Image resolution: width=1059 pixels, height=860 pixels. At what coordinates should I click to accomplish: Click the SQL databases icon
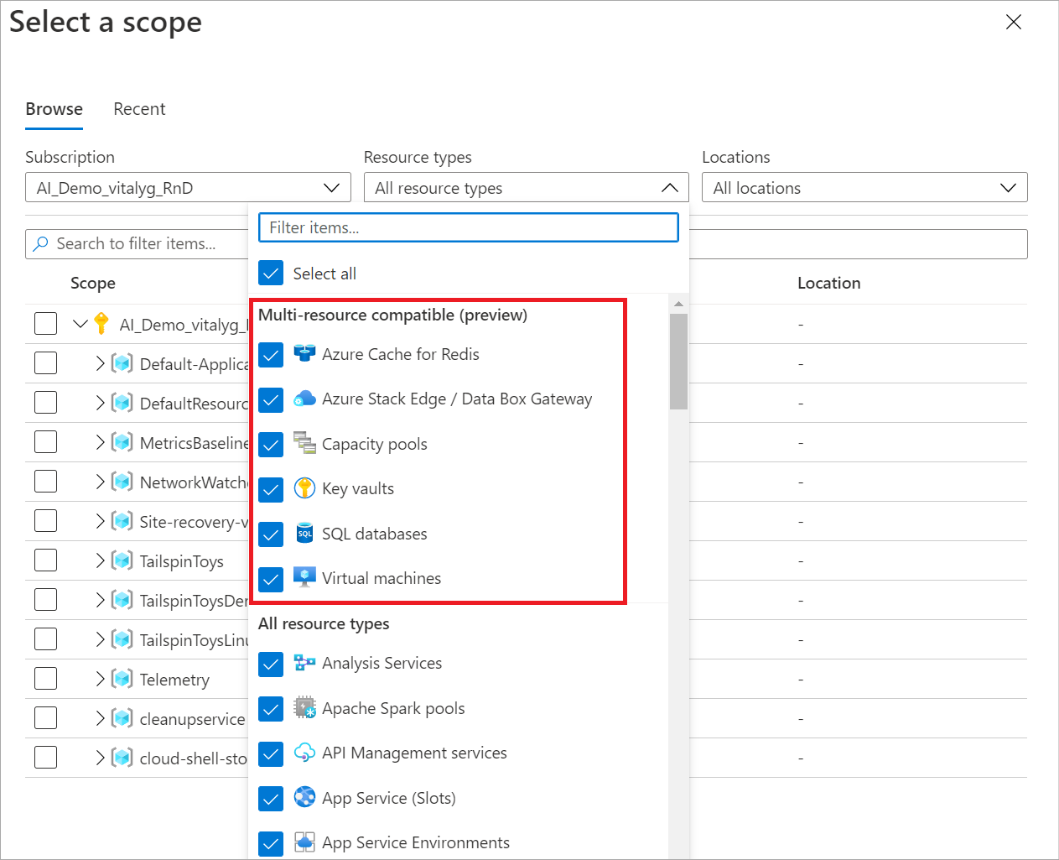coord(304,534)
